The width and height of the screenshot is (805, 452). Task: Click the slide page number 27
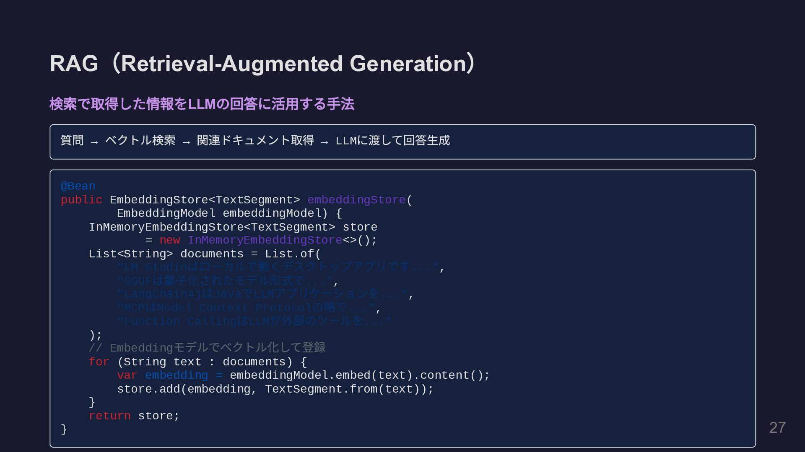777,428
